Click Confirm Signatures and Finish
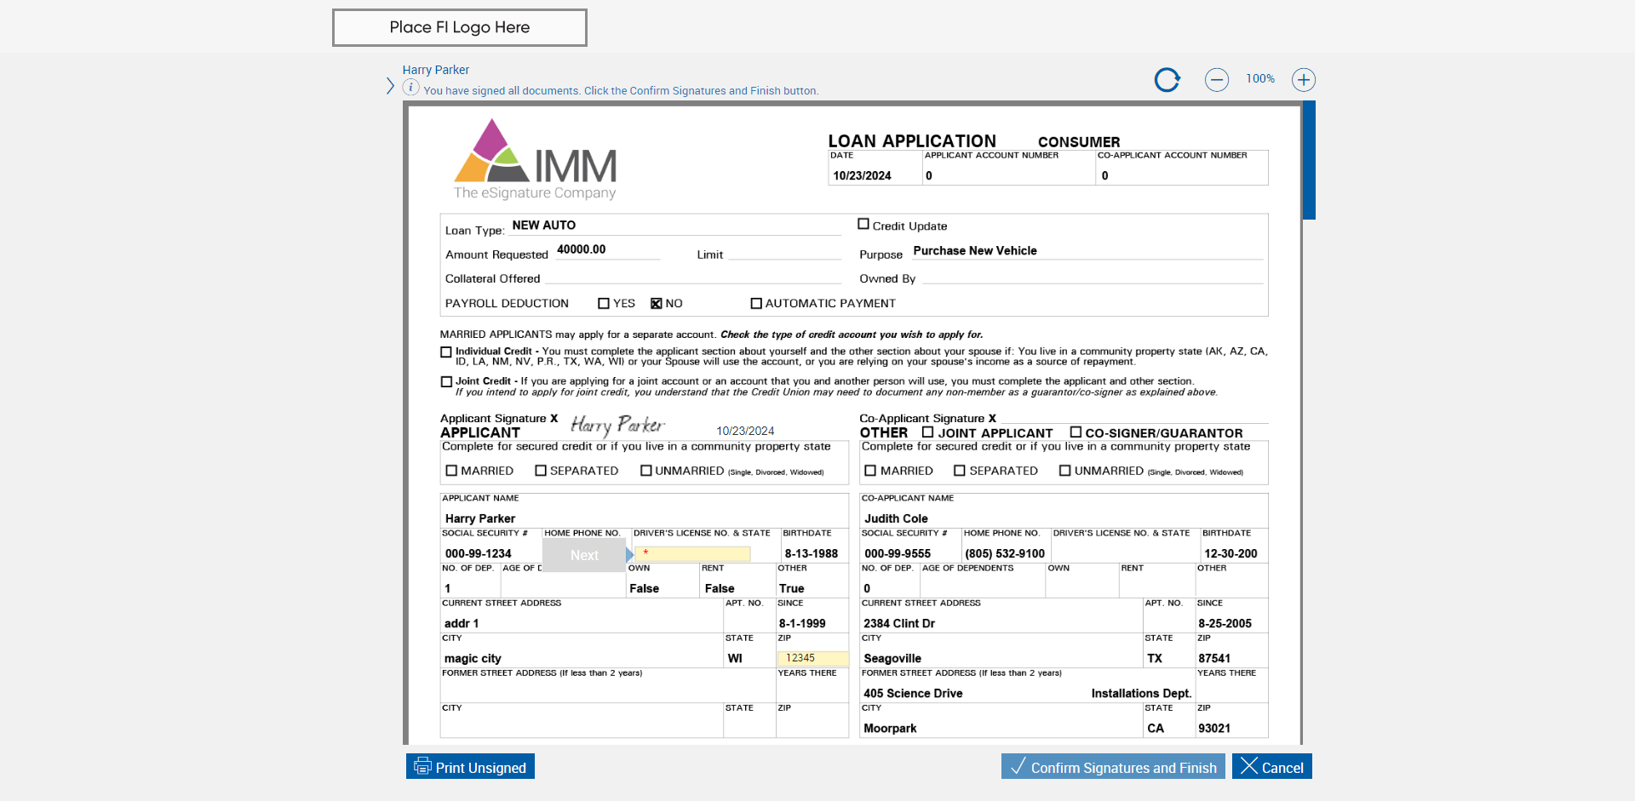Image resolution: width=1635 pixels, height=801 pixels. 1113,767
